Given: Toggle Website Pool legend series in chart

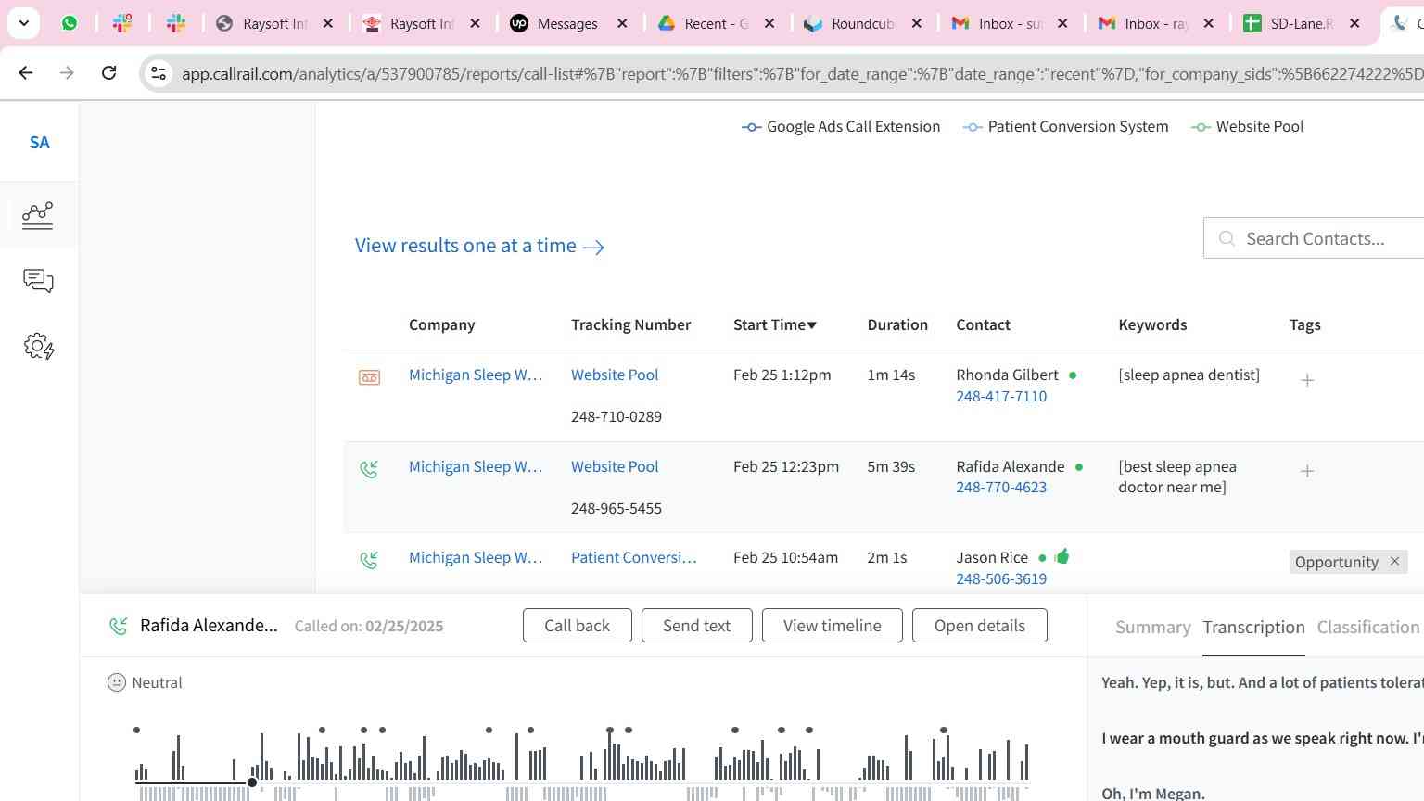Looking at the screenshot, I should 1248,127.
